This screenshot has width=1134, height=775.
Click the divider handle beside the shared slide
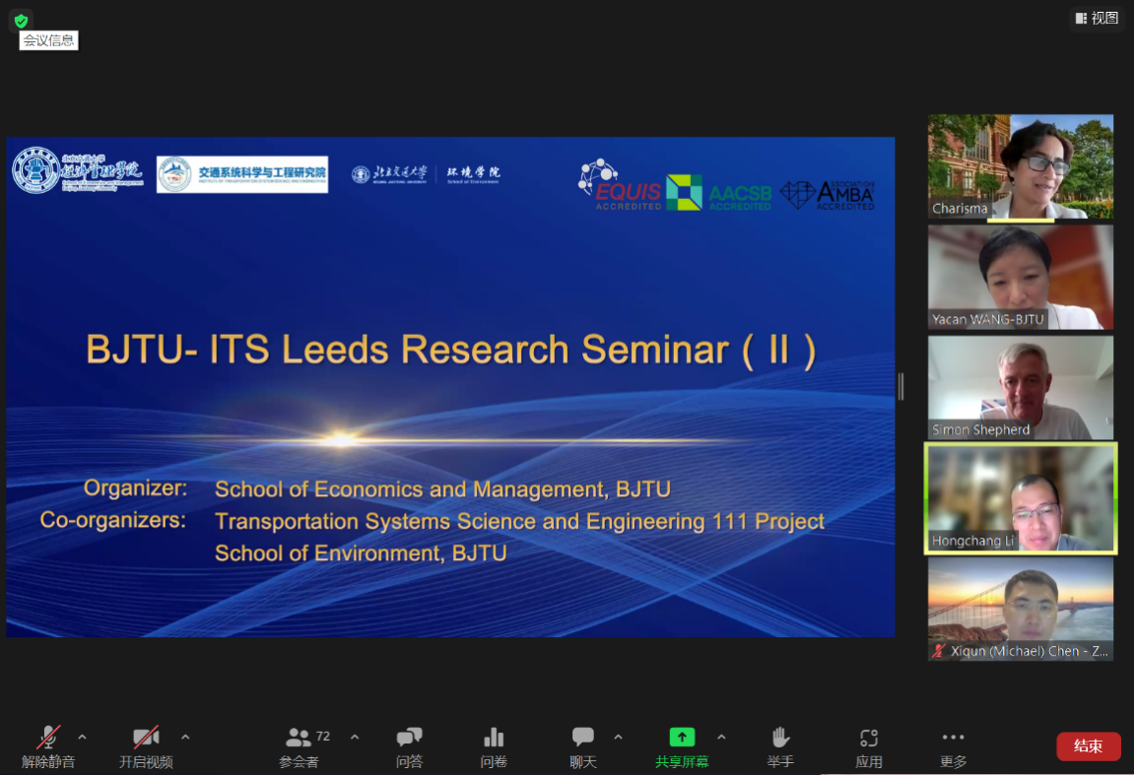pos(901,386)
